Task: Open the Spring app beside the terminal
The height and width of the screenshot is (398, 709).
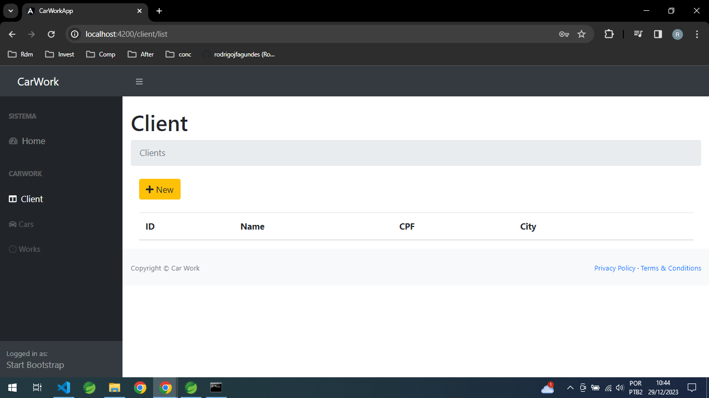Action: [191, 388]
